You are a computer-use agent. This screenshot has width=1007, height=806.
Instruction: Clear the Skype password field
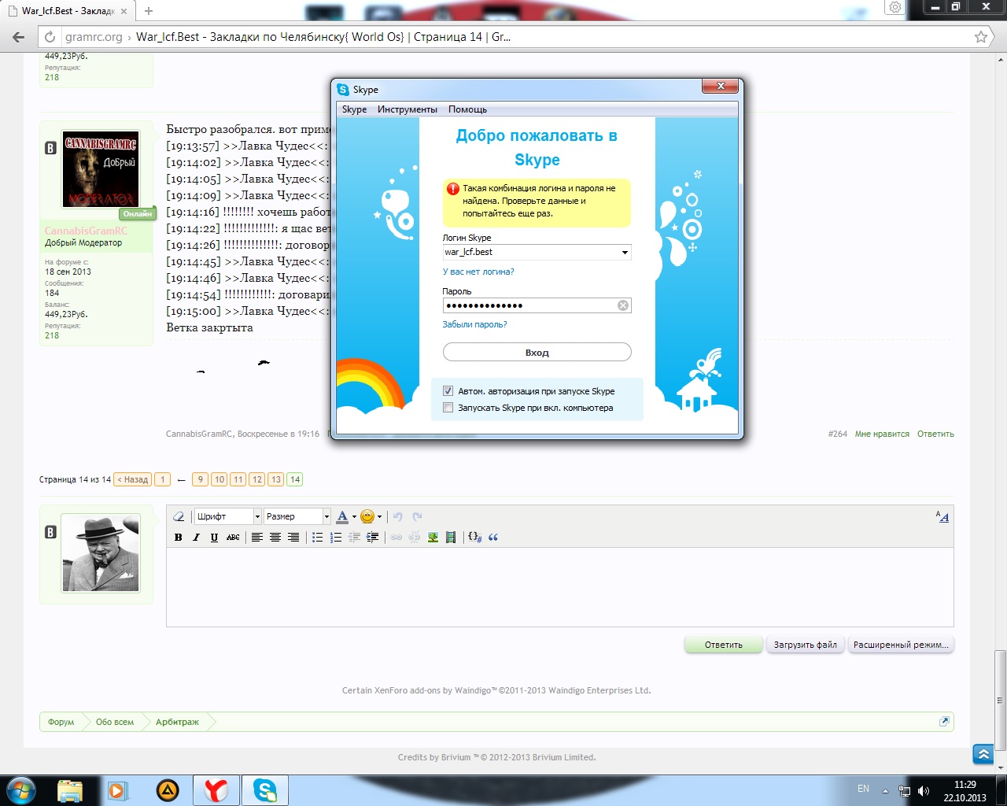[x=623, y=305]
